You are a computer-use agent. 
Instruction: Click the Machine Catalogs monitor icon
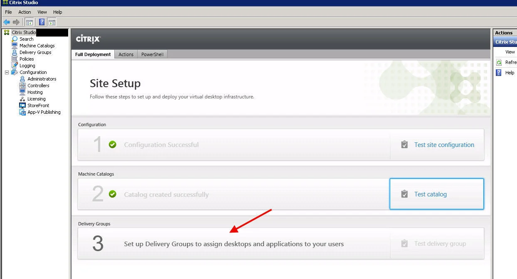15,46
